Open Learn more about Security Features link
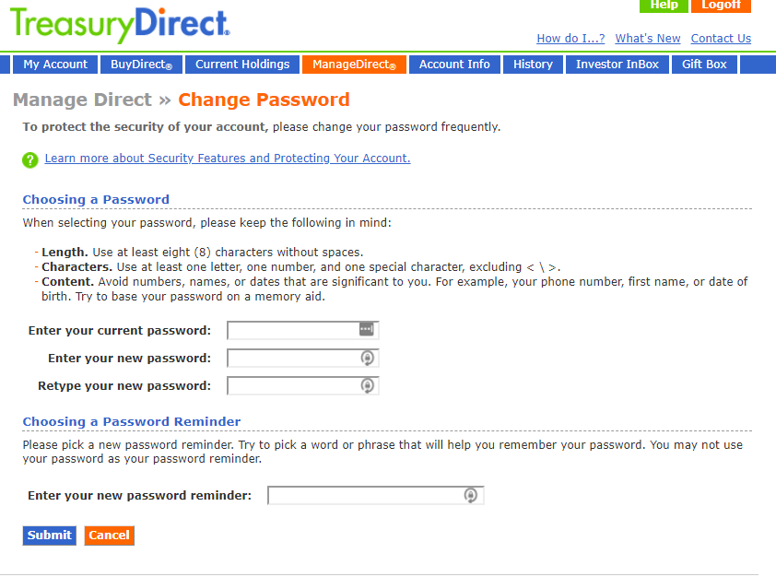Viewport: 776px width, 577px height. [228, 159]
